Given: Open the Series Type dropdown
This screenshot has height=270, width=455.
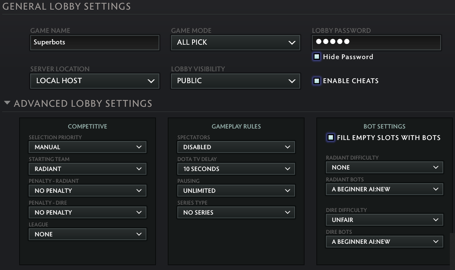Looking at the screenshot, I should (236, 212).
